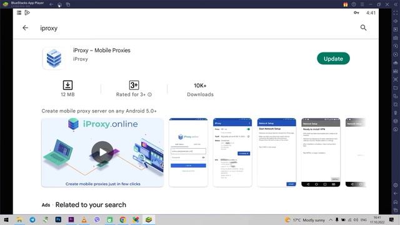400x225 pixels.
Task: Click the BlueStacks back arrow in title bar
Action: point(51,4)
